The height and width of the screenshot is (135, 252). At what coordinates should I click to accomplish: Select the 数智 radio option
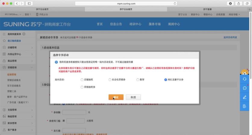pos(138,79)
